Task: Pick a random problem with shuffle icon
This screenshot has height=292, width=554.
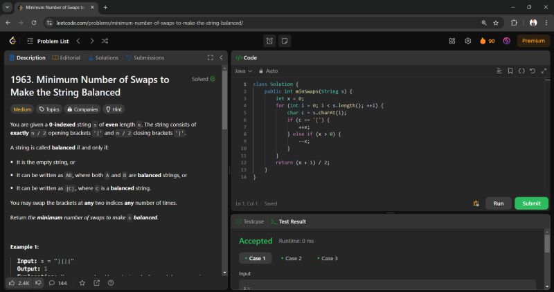Action: pos(107,41)
